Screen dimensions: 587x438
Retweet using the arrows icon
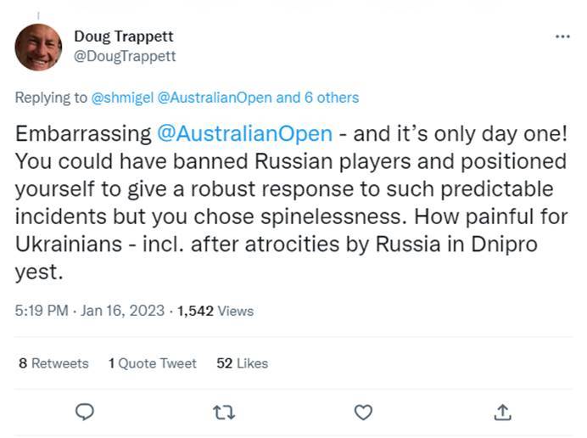[224, 412]
